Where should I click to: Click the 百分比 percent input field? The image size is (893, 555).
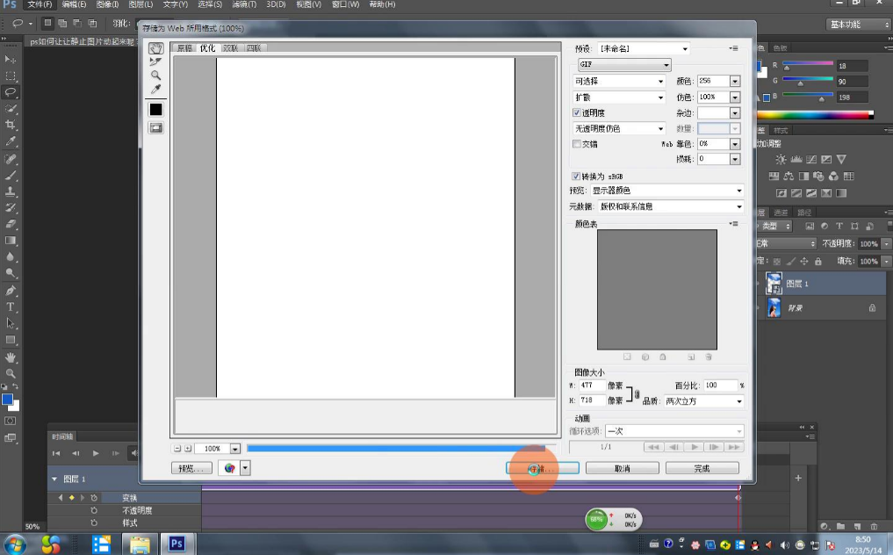tap(720, 386)
